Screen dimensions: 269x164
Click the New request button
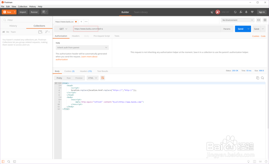tap(7, 12)
